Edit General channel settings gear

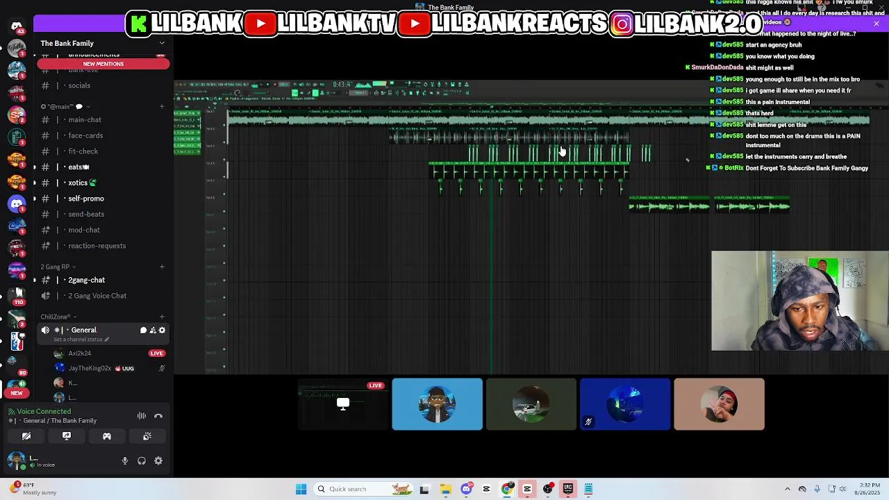(x=163, y=331)
